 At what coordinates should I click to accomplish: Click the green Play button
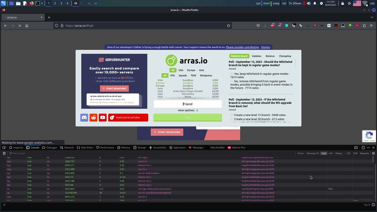188,117
